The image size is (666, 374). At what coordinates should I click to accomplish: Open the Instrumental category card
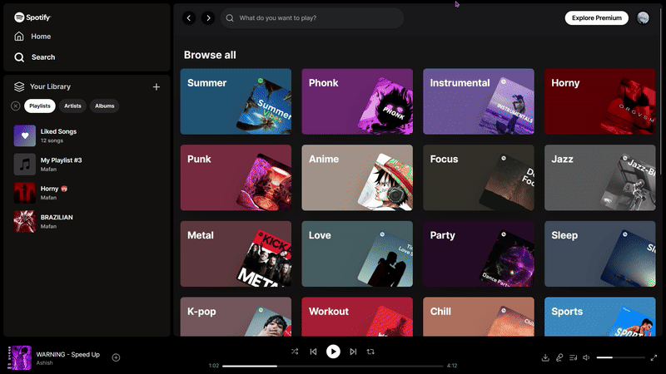pos(479,101)
